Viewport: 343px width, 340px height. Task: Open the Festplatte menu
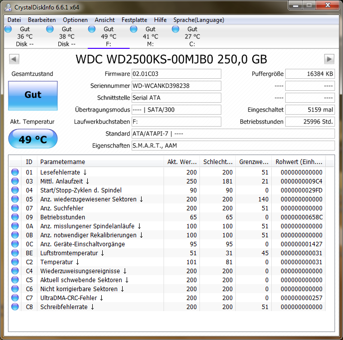pos(134,20)
